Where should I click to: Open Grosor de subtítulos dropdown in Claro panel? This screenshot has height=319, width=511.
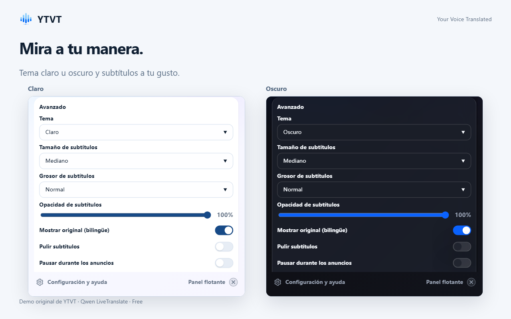point(136,189)
